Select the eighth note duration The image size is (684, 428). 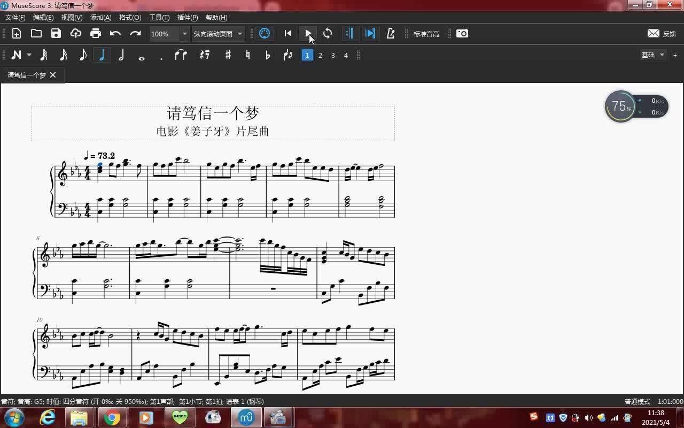pos(83,55)
